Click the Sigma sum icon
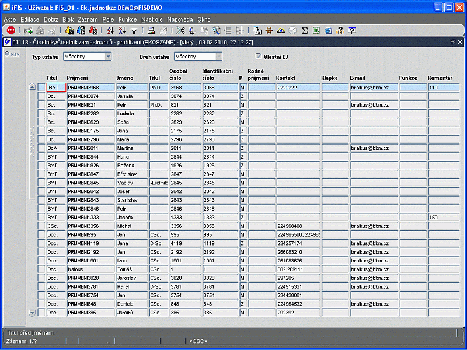This screenshot has height=350, width=467. pos(304,30)
